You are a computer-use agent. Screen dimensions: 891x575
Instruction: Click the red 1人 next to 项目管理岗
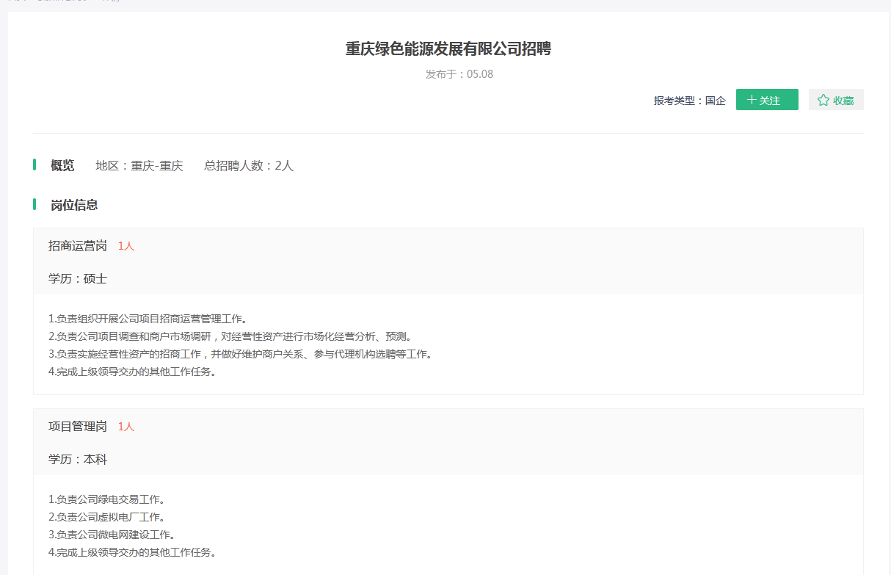coord(126,426)
